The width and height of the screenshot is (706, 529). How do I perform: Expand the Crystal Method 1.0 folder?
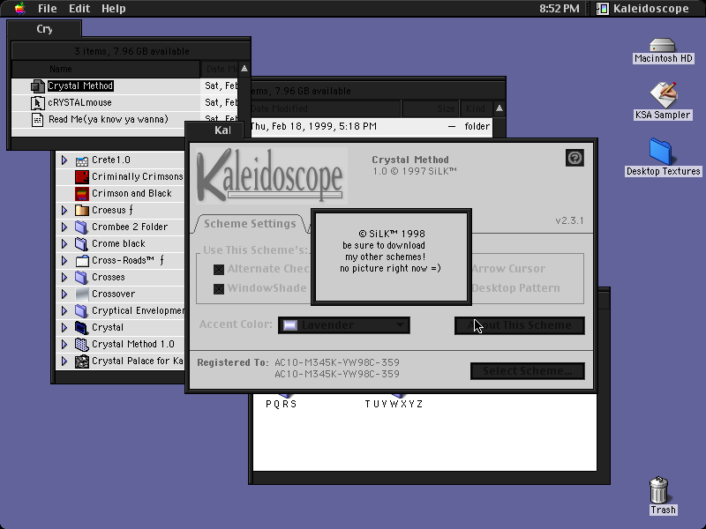64,345
